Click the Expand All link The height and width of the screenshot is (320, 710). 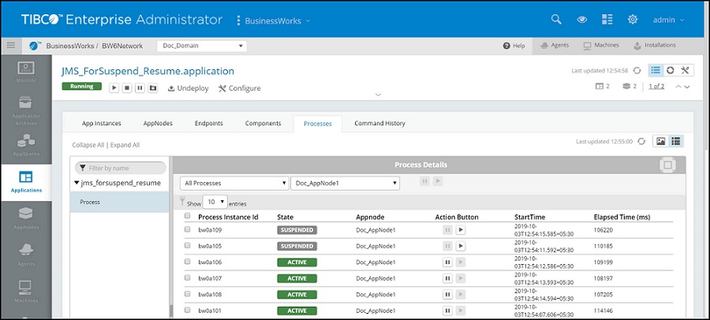point(125,145)
